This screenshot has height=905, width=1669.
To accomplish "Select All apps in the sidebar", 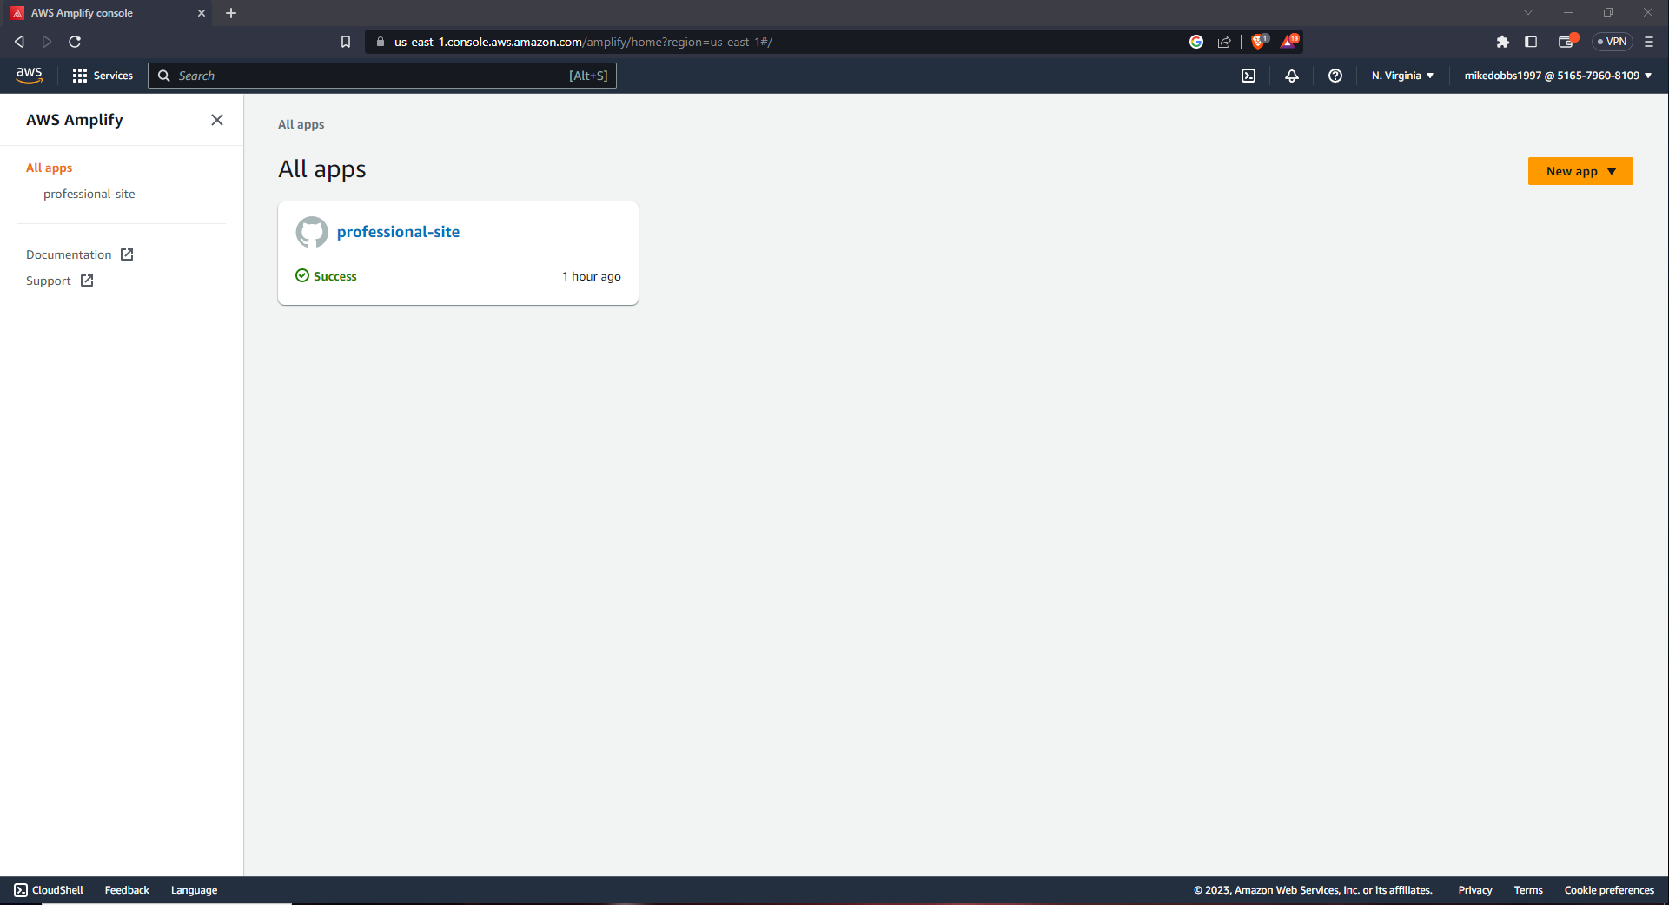I will click(x=49, y=168).
